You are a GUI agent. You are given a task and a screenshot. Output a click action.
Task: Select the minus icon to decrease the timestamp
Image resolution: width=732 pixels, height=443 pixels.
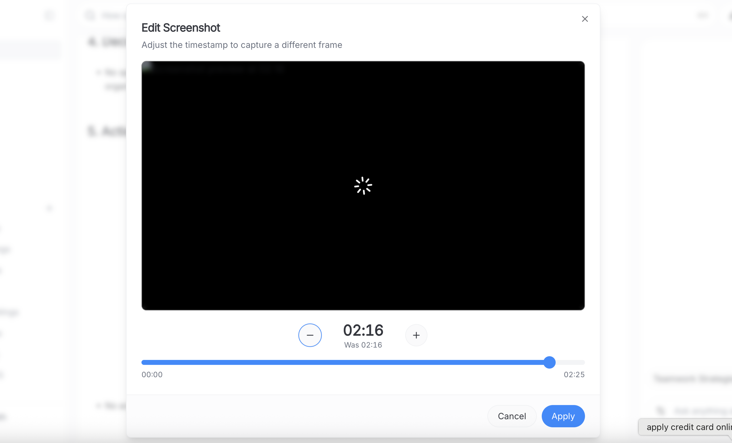[310, 335]
